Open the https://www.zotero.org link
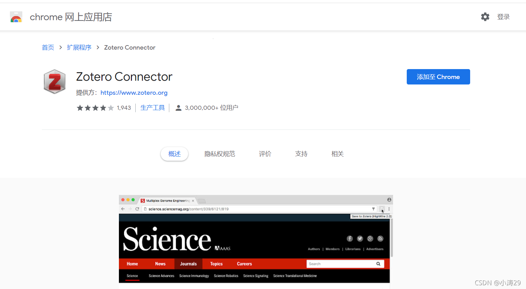 coord(134,92)
